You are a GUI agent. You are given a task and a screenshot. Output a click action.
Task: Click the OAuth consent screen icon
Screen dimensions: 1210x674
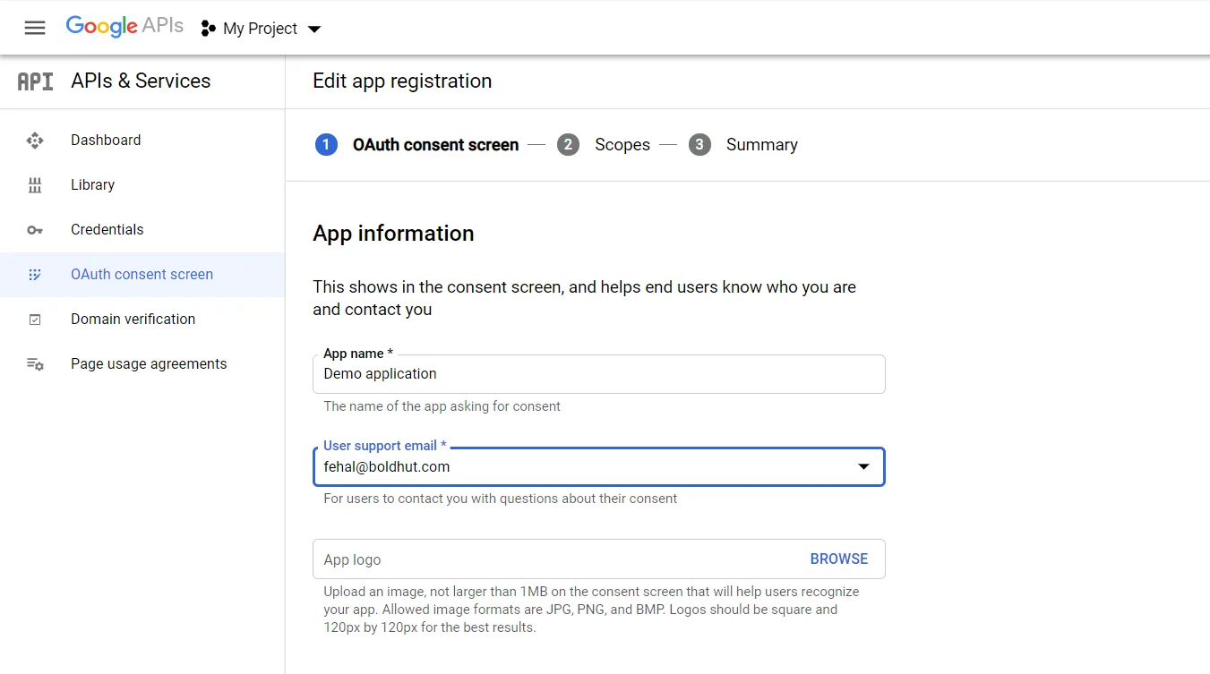[35, 274]
